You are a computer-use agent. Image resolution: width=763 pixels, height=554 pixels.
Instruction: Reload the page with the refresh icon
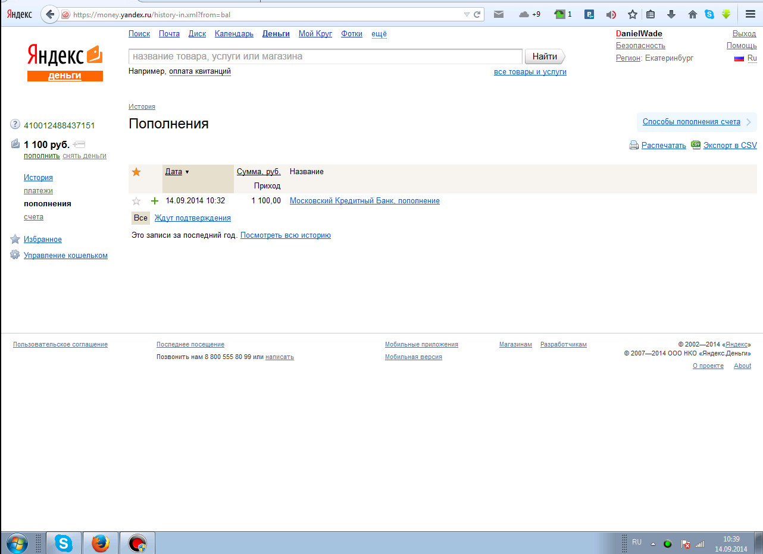pyautogui.click(x=477, y=14)
